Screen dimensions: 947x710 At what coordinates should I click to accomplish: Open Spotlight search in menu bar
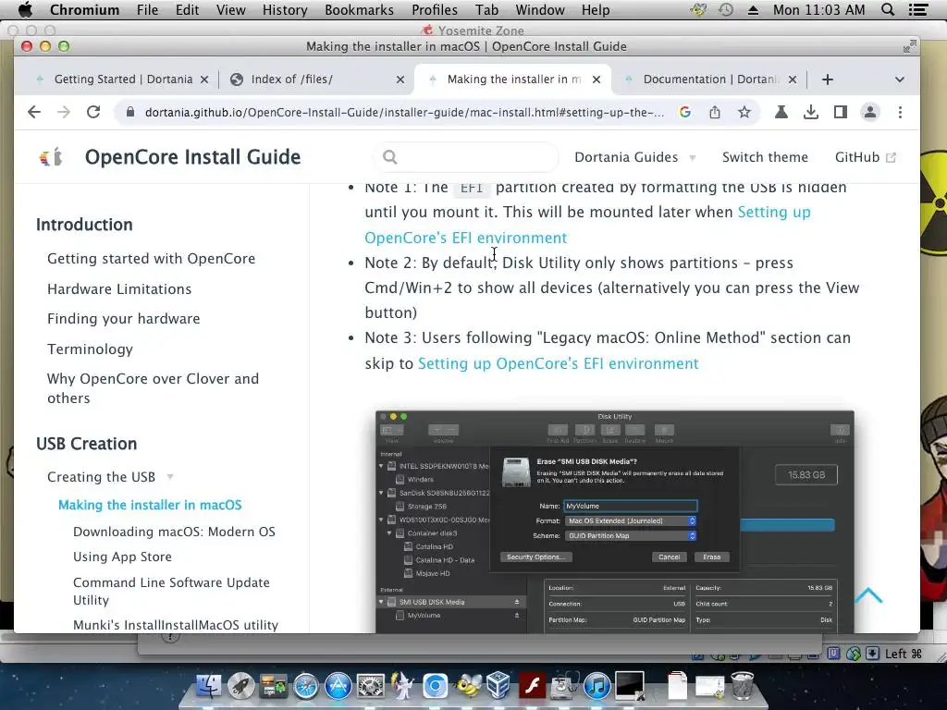coord(888,9)
